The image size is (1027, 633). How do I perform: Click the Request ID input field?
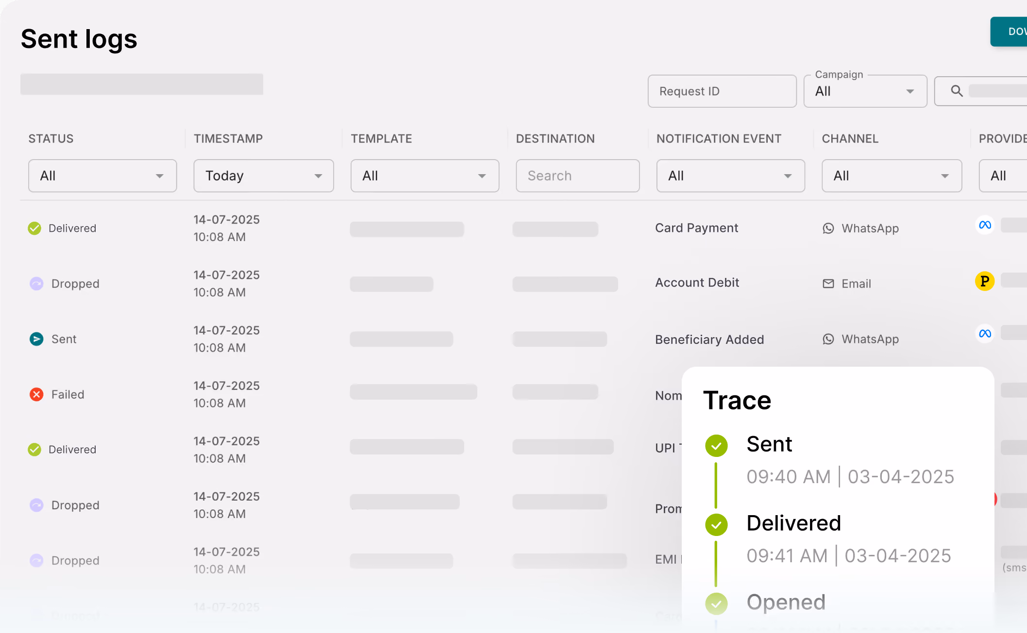coord(722,91)
